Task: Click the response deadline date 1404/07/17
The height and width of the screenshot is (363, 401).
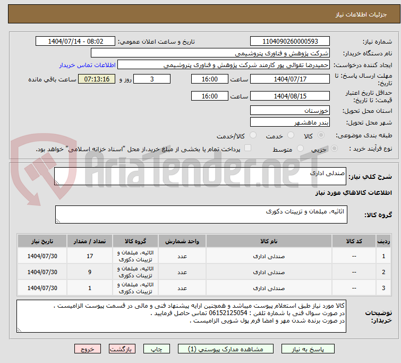Action: (290, 79)
